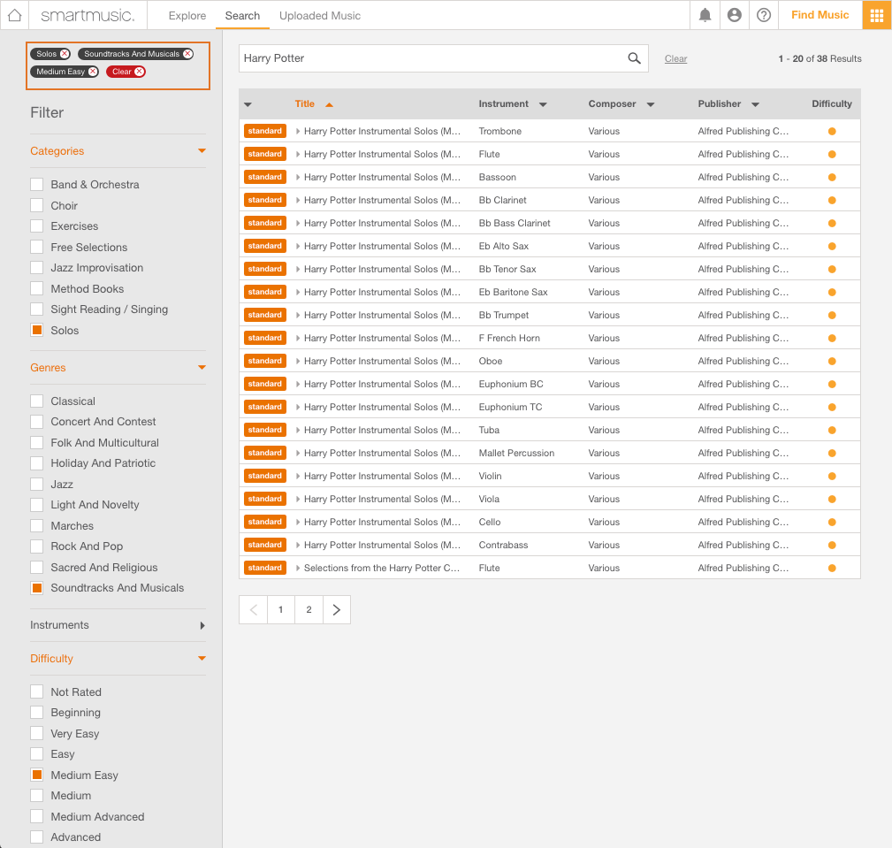Click the standard badge on the Bassoon row

(x=264, y=177)
